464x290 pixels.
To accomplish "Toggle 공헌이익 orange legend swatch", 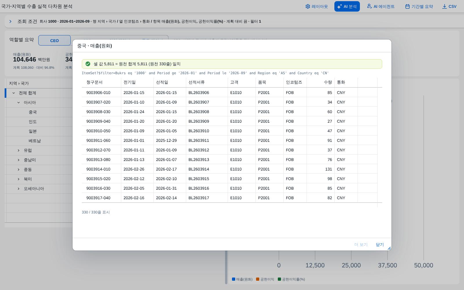I will (258, 279).
